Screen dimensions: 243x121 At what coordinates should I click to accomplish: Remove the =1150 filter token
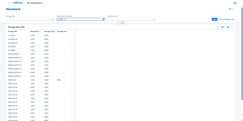(65, 19)
